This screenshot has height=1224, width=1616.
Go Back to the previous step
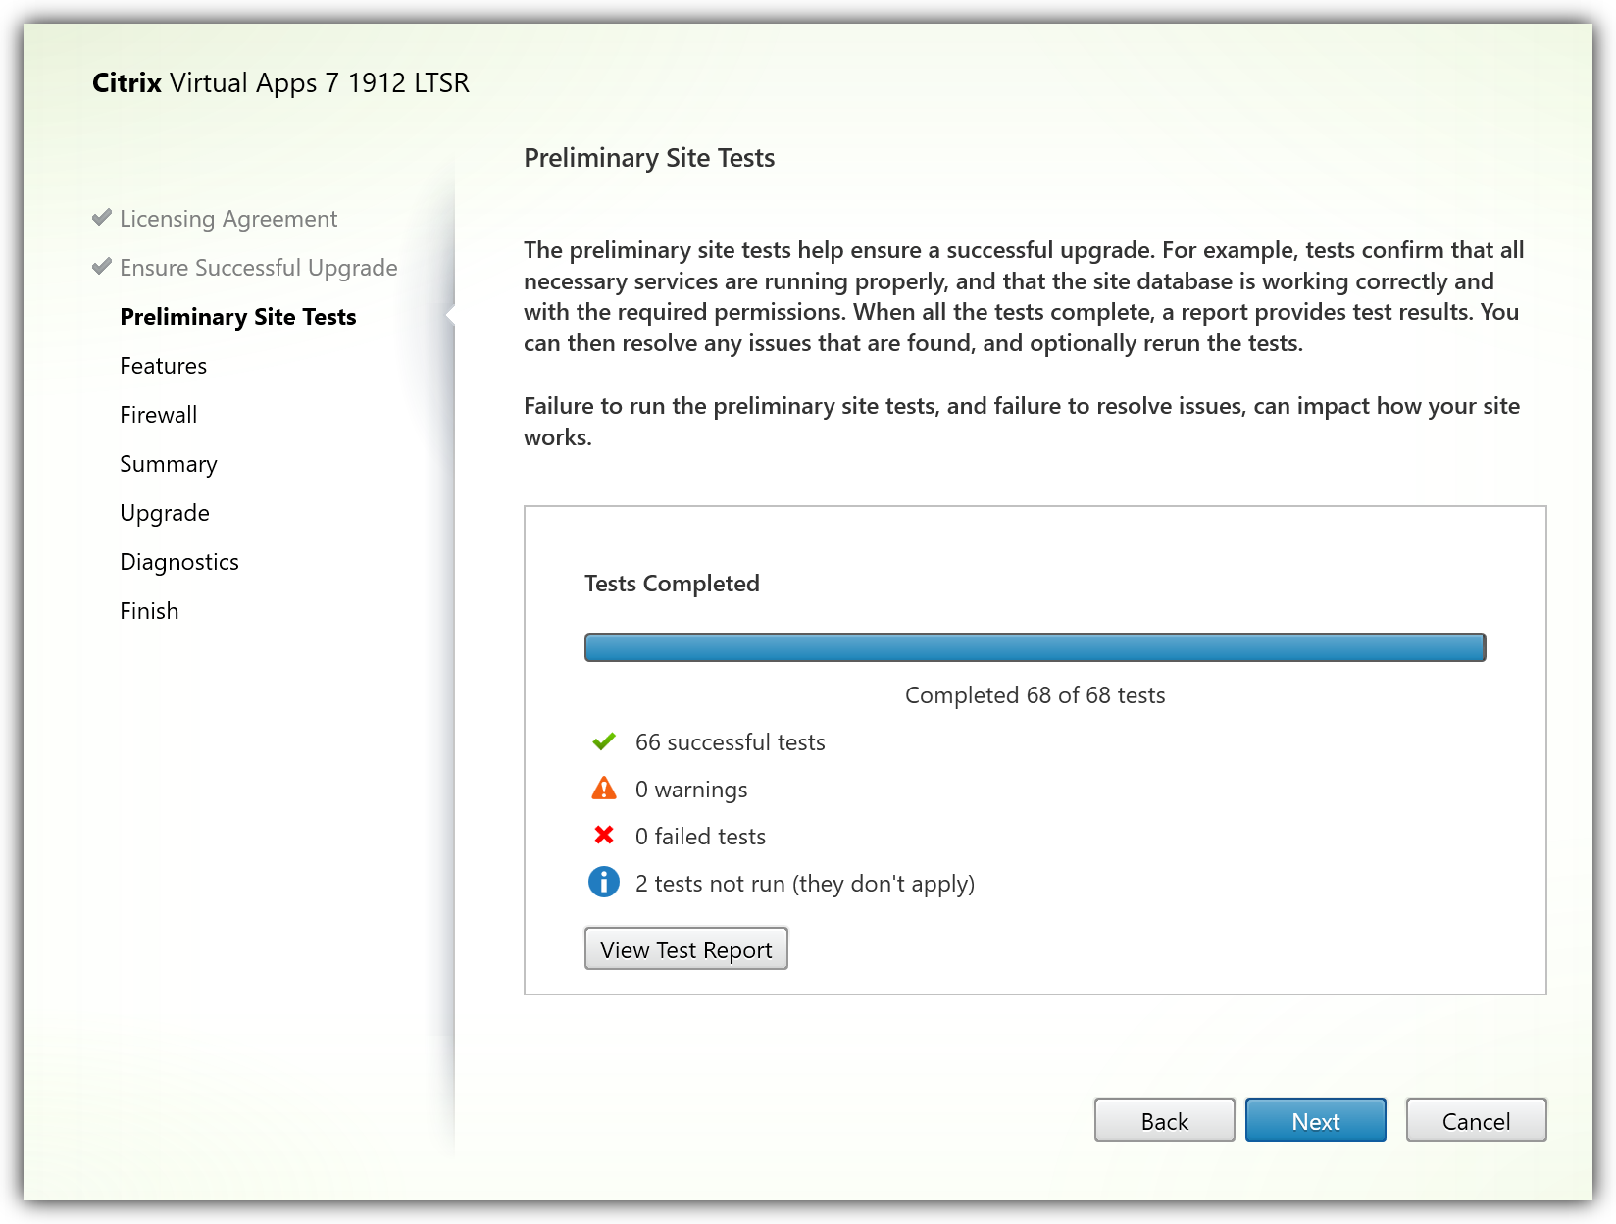coord(1164,1121)
